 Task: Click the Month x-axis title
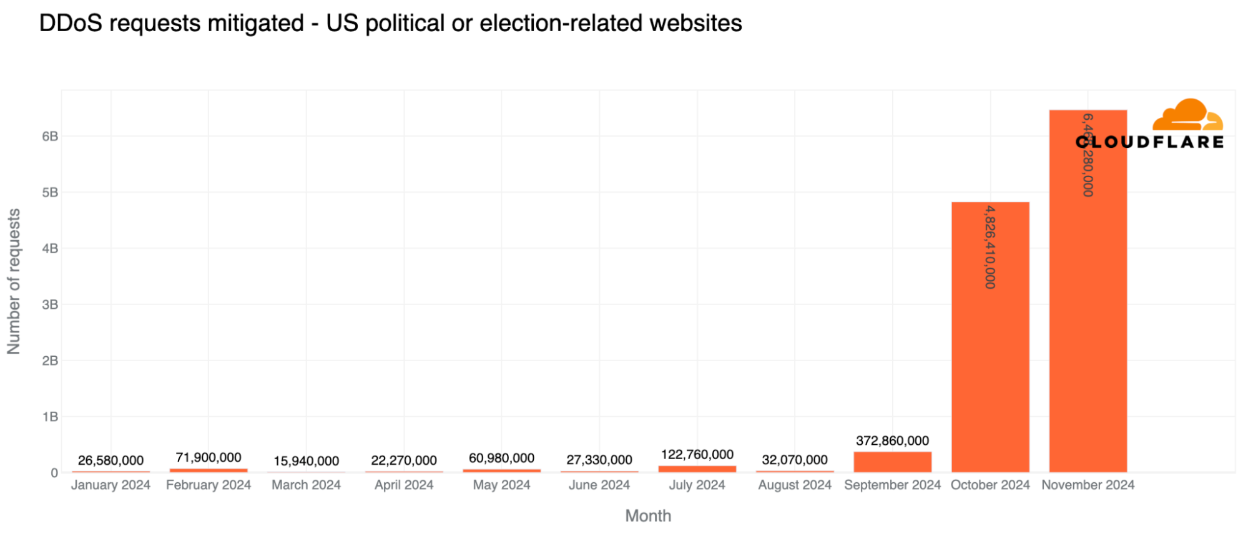coord(648,516)
